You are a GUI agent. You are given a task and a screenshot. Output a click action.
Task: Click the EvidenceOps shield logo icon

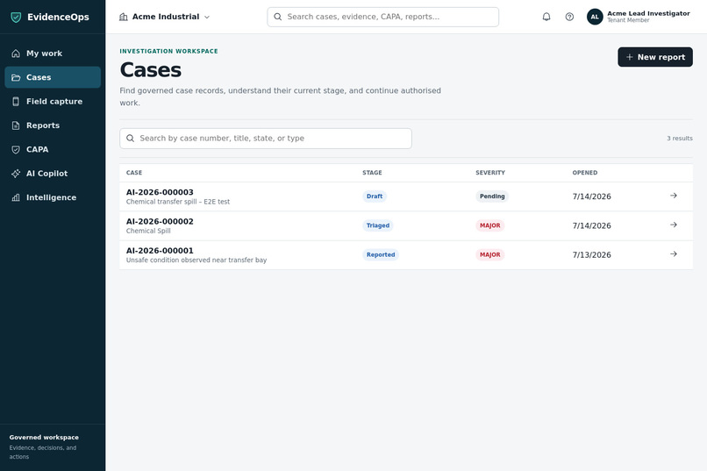pos(16,18)
